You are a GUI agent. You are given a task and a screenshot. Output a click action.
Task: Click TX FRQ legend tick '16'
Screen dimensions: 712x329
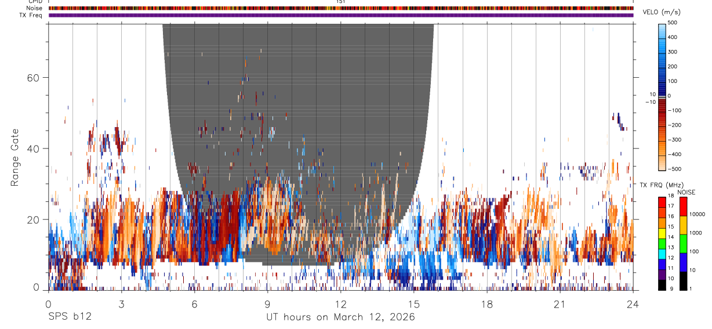coord(671,216)
